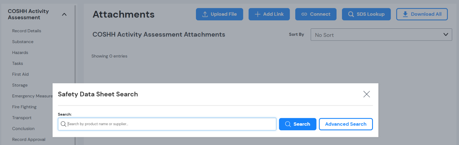The height and width of the screenshot is (145, 459).
Task: Open Advanced Search options
Action: tap(346, 124)
